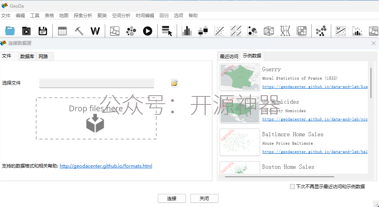This screenshot has width=379, height=207.
Task: Click the 连接 button
Action: [172, 198]
